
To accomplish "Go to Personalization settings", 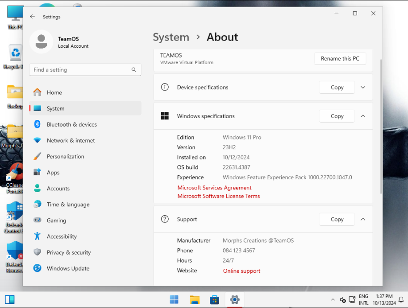I will point(85,156).
